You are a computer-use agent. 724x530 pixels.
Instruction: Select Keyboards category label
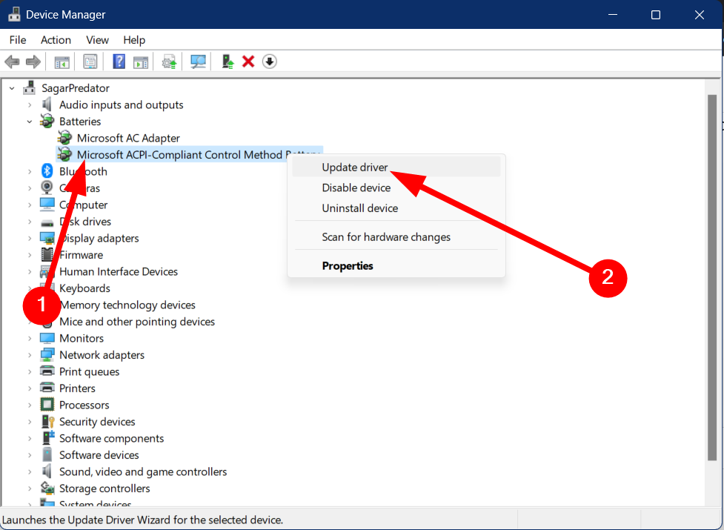[x=85, y=288]
